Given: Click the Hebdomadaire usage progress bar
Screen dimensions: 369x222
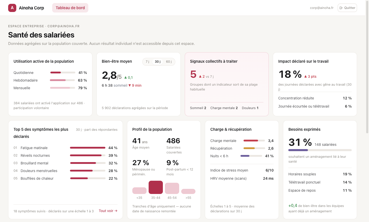Looking at the screenshot, I should [63, 80].
